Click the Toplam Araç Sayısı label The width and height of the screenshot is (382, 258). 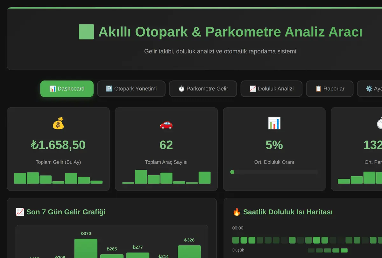pos(166,162)
